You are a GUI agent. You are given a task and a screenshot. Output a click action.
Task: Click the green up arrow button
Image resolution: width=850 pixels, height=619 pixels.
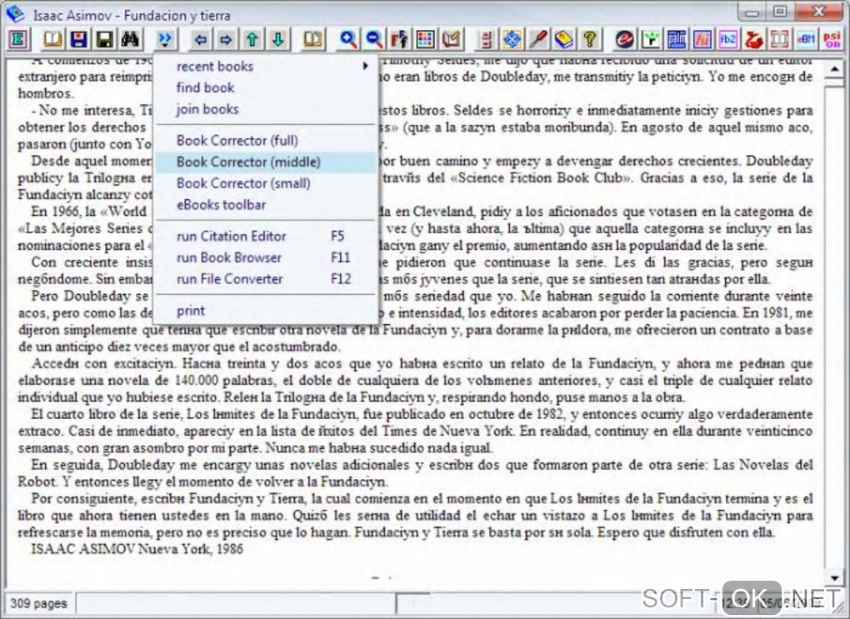(252, 39)
